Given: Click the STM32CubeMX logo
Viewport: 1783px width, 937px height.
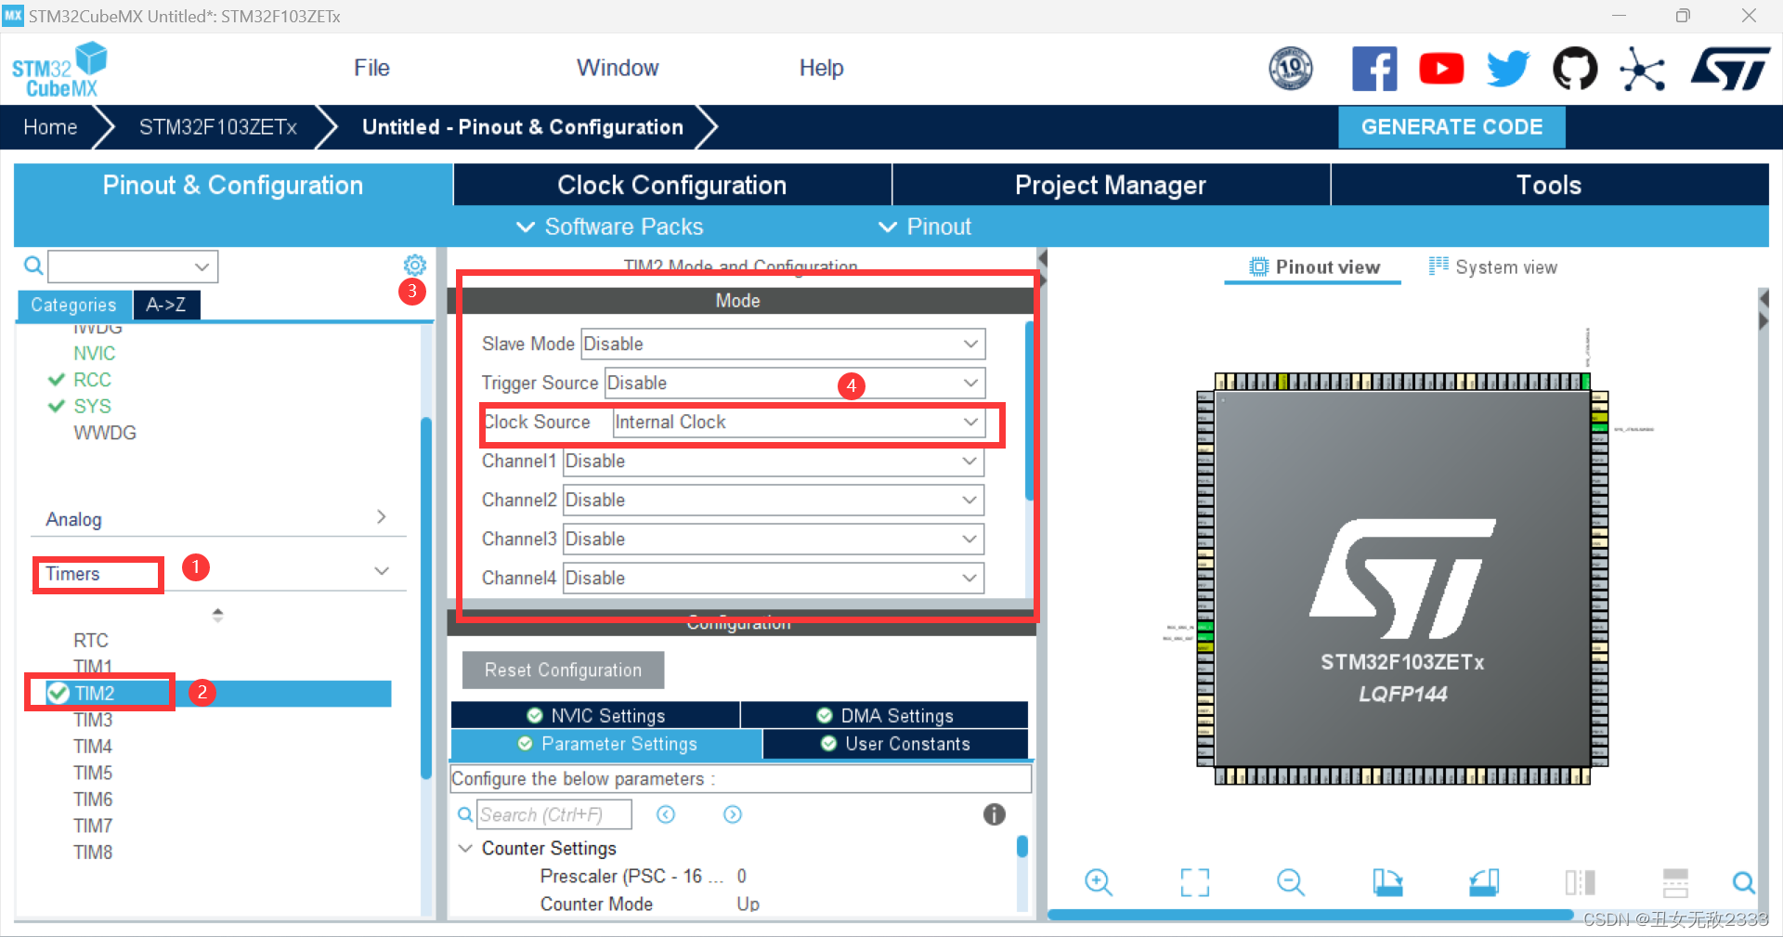Looking at the screenshot, I should pyautogui.click(x=59, y=70).
